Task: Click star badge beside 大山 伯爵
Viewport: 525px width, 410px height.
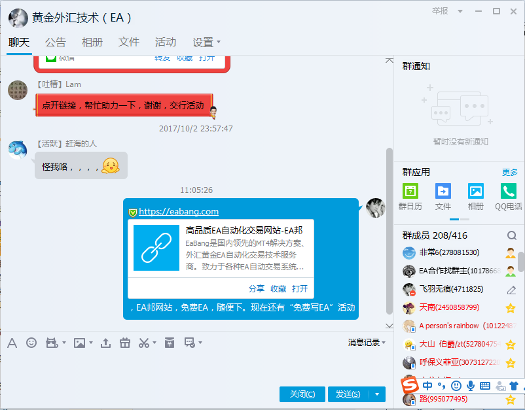Action: [510, 344]
